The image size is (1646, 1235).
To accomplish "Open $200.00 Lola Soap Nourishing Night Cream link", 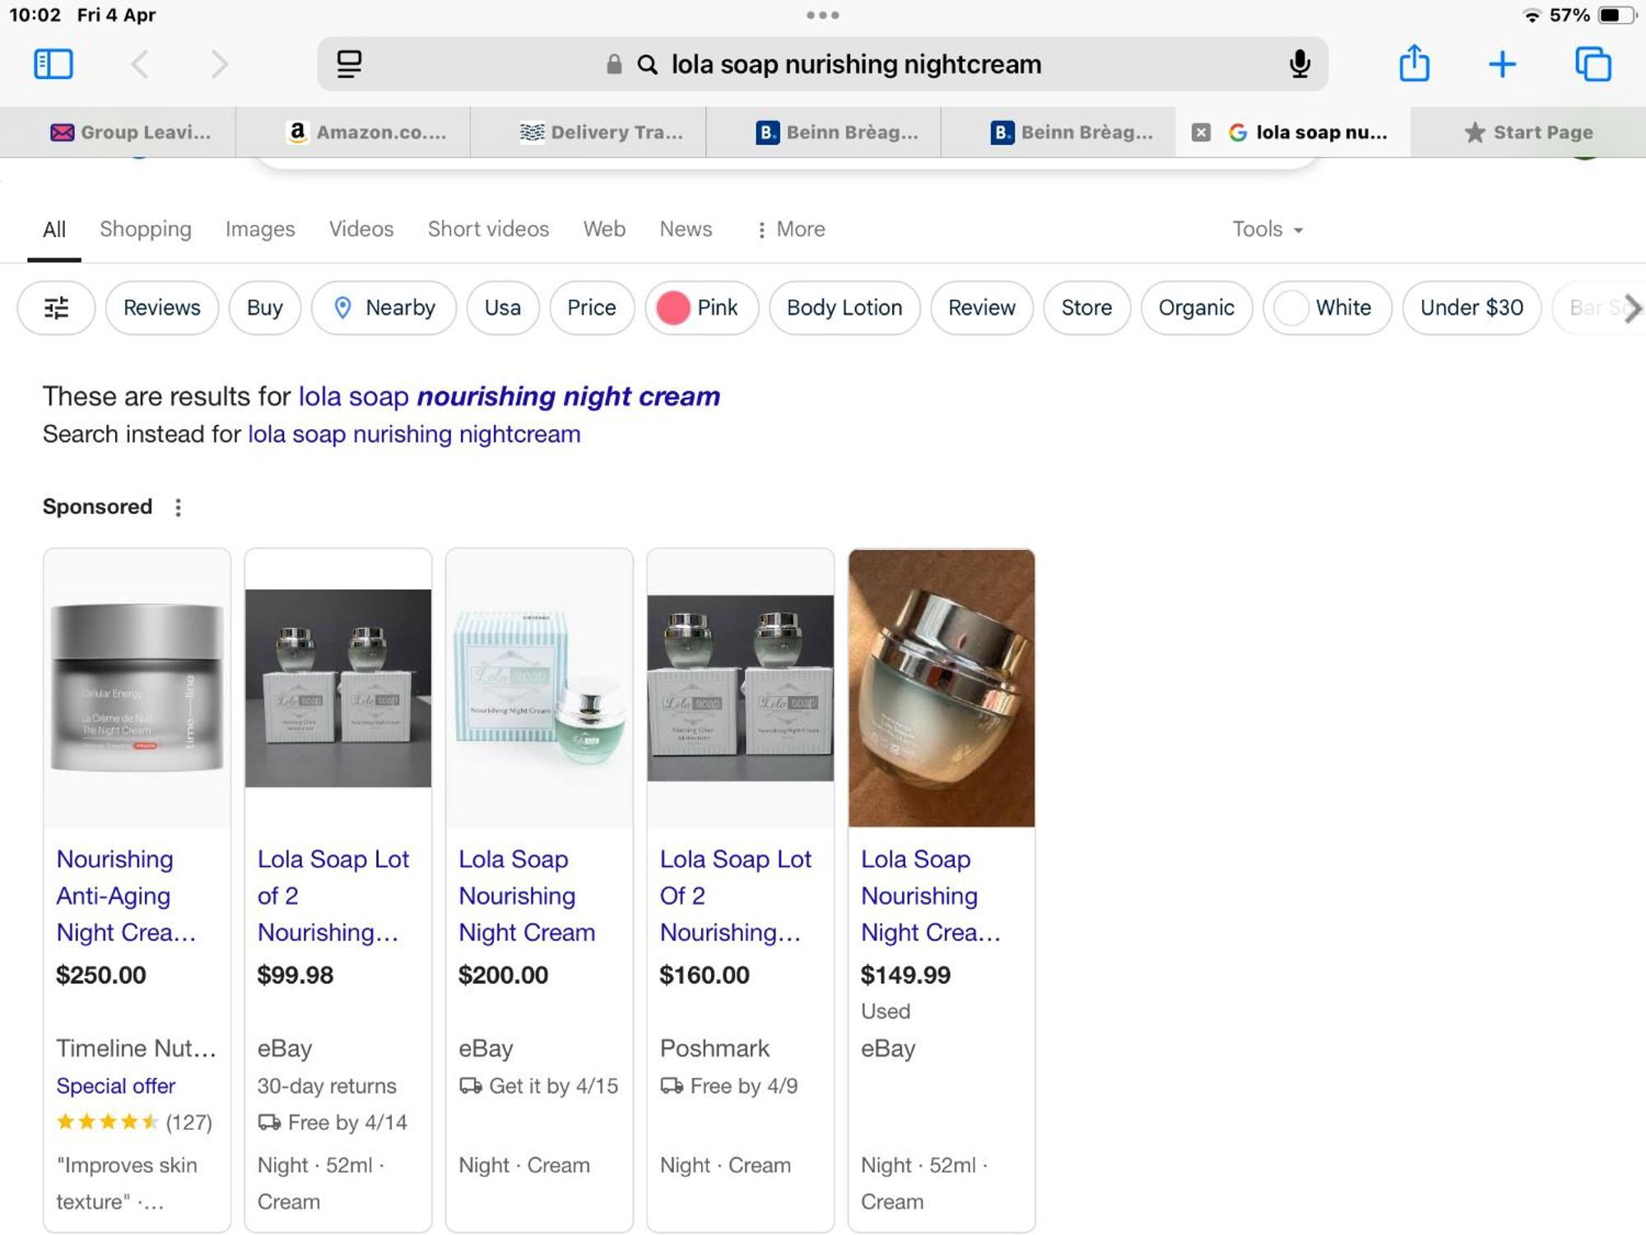I will (x=527, y=896).
